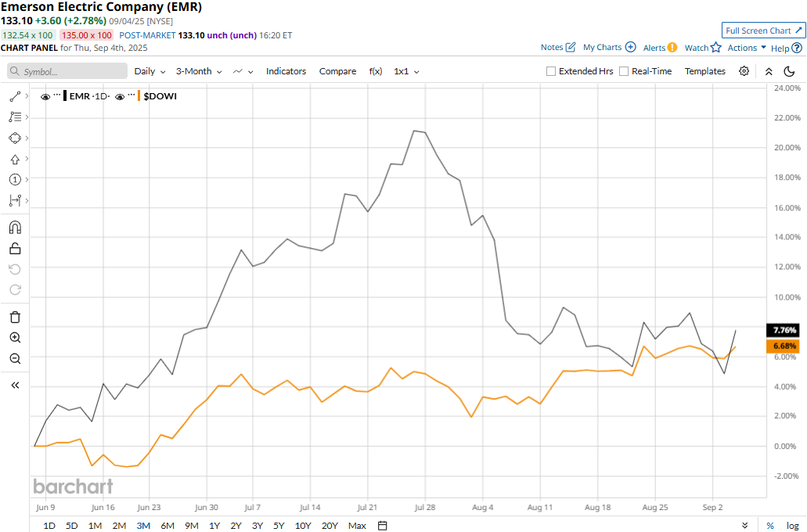The width and height of the screenshot is (807, 532).
Task: Open the date range calendar icon
Action: (383, 525)
